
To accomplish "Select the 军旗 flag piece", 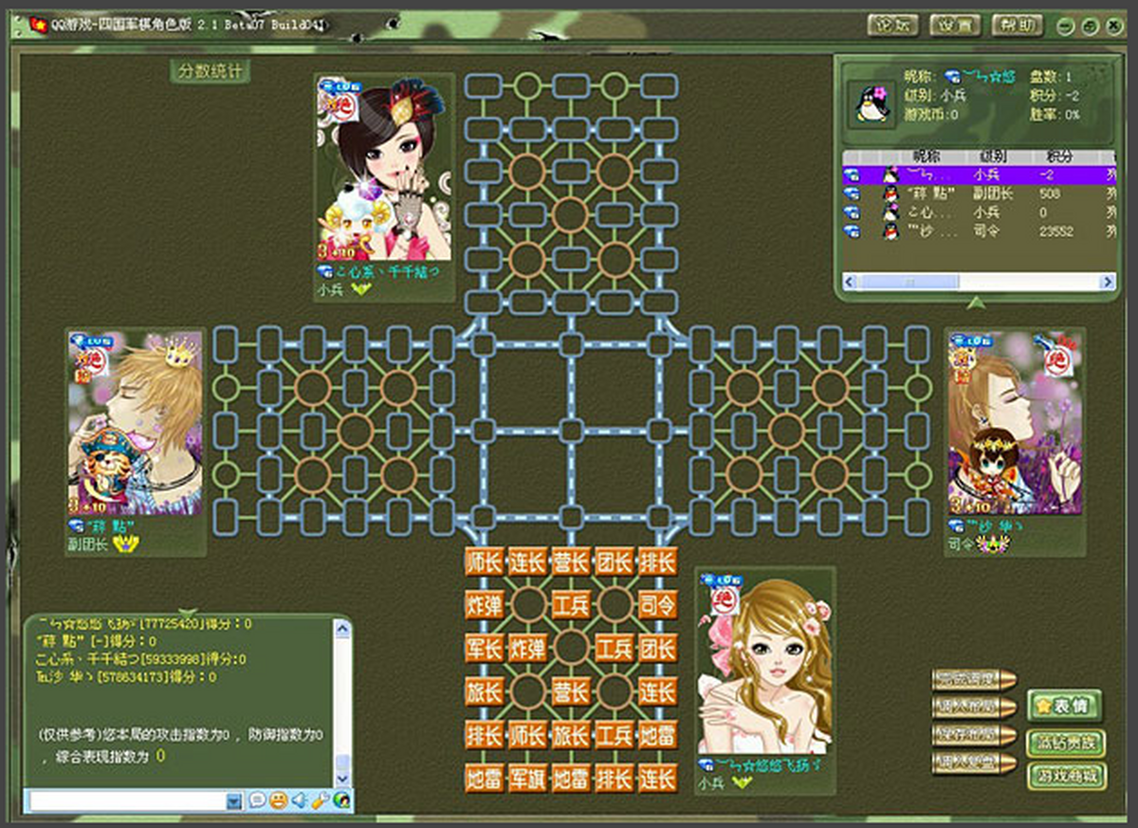I will click(x=526, y=779).
